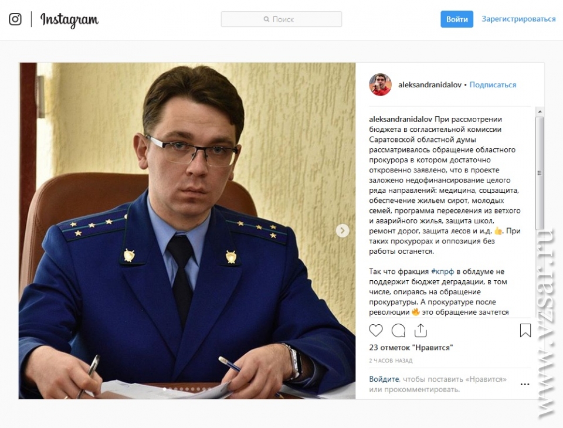Save the post with the bookmark icon
The height and width of the screenshot is (428, 563).
[525, 330]
